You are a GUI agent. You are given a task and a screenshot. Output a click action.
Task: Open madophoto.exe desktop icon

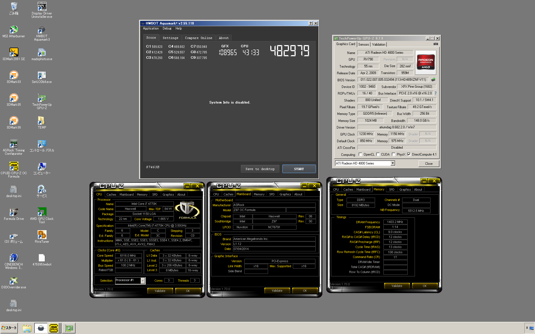[x=42, y=54]
